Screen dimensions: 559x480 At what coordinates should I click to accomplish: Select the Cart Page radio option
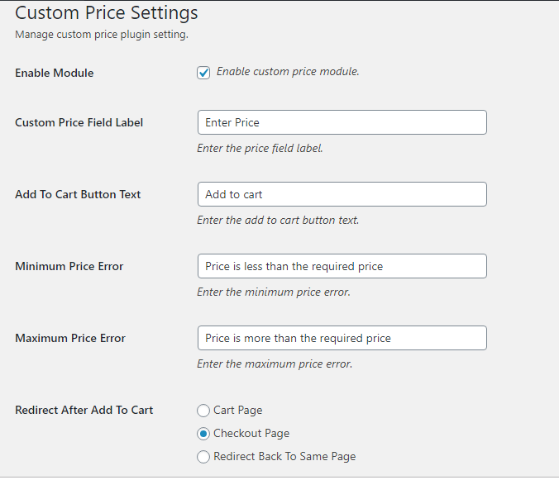coord(203,410)
